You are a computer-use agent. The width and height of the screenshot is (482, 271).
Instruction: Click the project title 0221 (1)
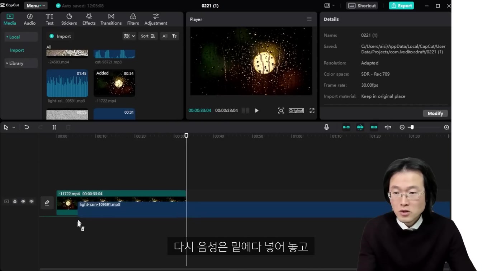click(210, 6)
